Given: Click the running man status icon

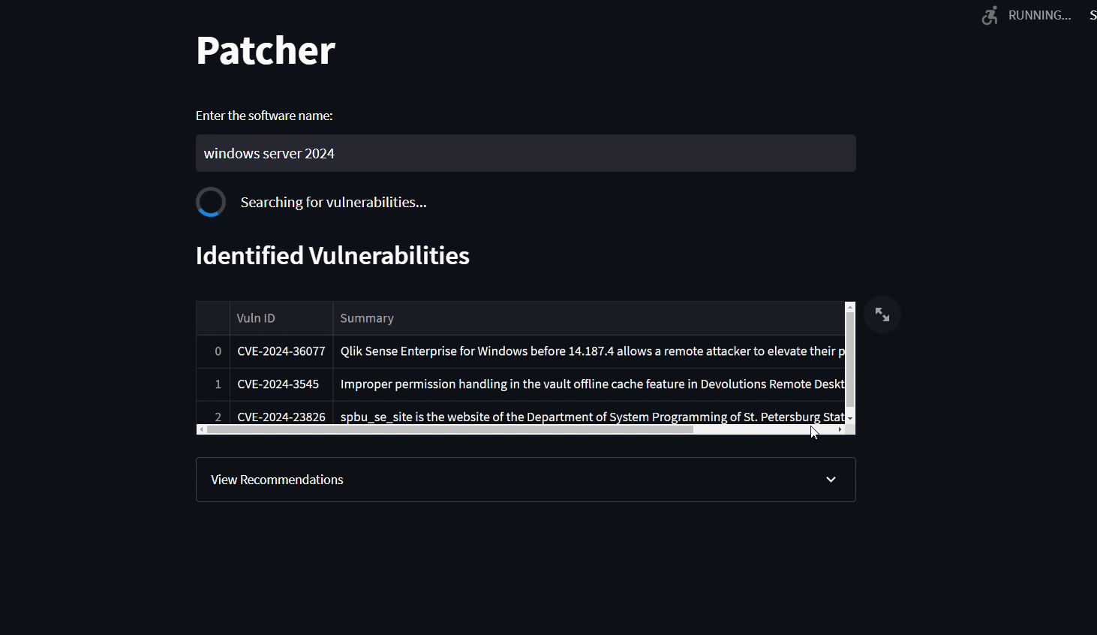Looking at the screenshot, I should coord(990,15).
